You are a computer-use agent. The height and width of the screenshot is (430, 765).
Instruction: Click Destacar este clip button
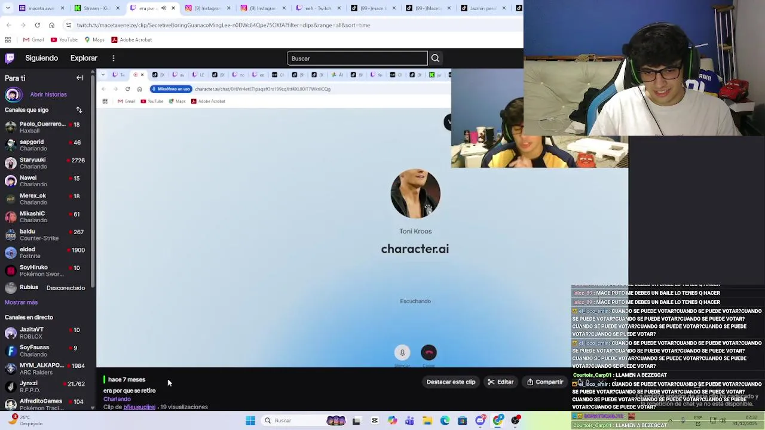point(451,382)
